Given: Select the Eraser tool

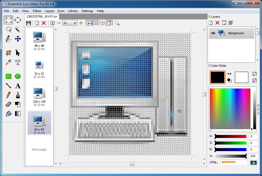Looking at the screenshot, I should [x=8, y=104].
